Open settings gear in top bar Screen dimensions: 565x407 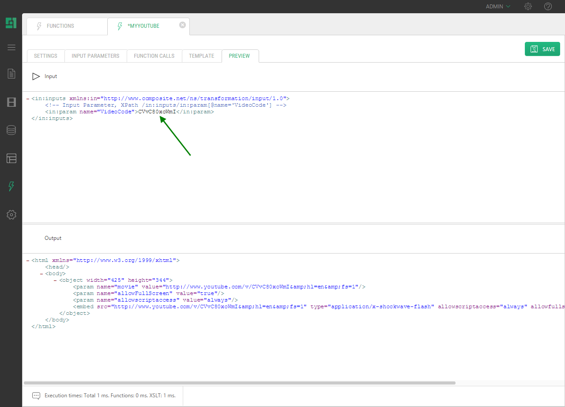[528, 7]
